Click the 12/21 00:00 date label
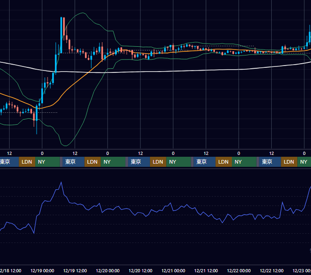 173,270
